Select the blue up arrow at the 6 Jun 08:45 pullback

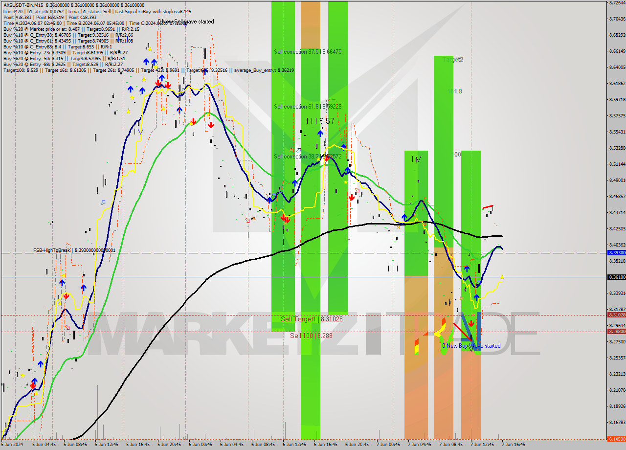click(269, 200)
